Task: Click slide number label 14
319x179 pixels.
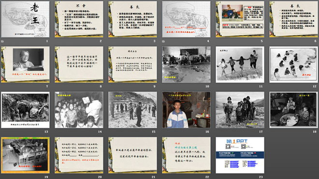Action: point(100,132)
